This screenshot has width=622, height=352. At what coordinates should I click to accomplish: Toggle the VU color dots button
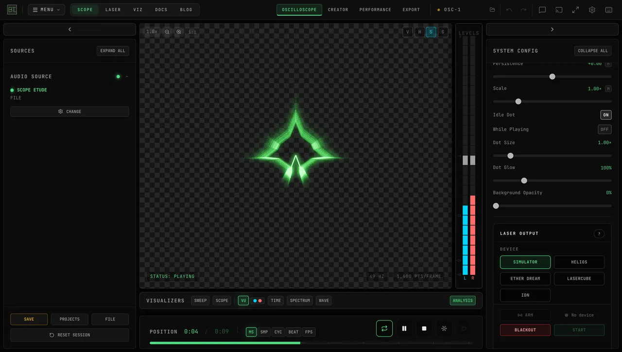coord(258,301)
